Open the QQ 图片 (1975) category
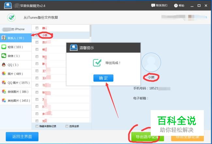 (x=16, y=83)
